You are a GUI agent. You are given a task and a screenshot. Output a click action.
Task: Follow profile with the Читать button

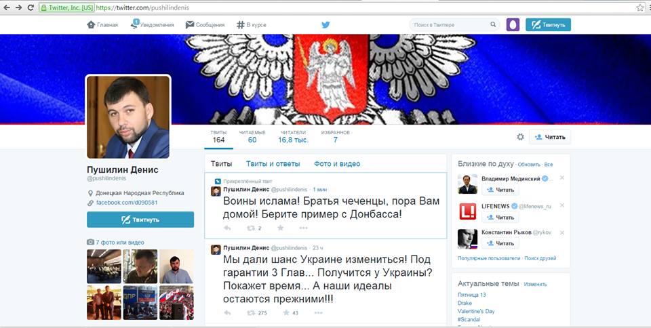[x=550, y=137]
